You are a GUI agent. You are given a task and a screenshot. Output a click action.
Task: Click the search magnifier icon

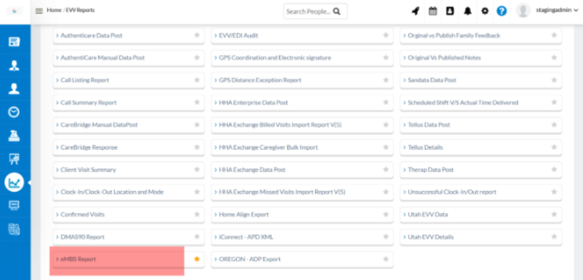(x=337, y=12)
